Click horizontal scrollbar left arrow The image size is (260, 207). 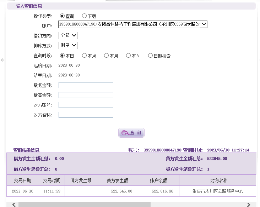[x=13, y=205]
